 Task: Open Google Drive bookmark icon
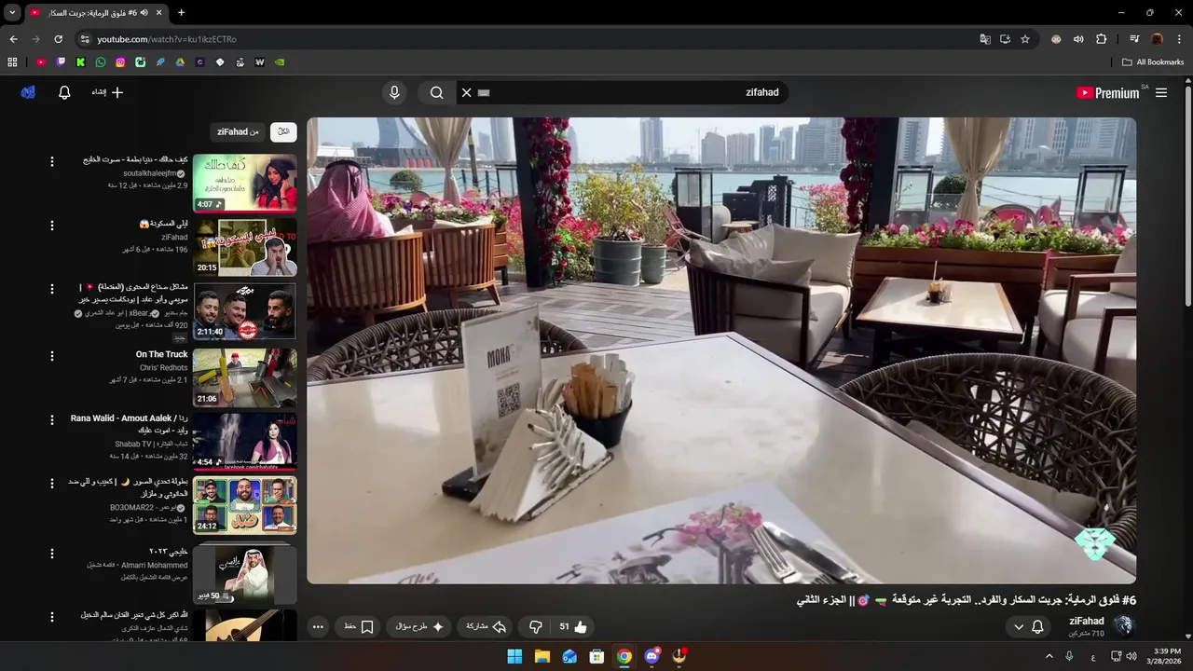pyautogui.click(x=180, y=62)
